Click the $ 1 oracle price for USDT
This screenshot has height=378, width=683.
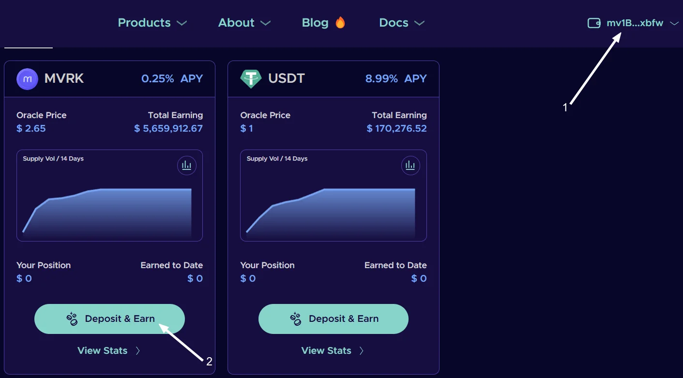pos(247,128)
